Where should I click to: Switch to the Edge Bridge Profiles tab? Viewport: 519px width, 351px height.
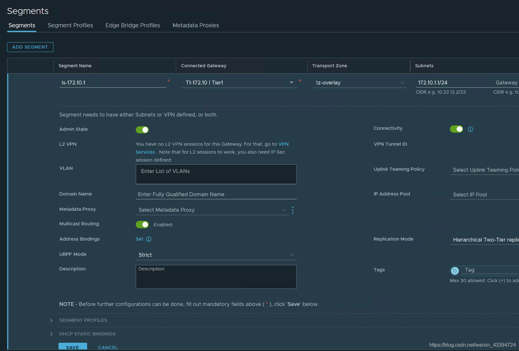point(133,25)
